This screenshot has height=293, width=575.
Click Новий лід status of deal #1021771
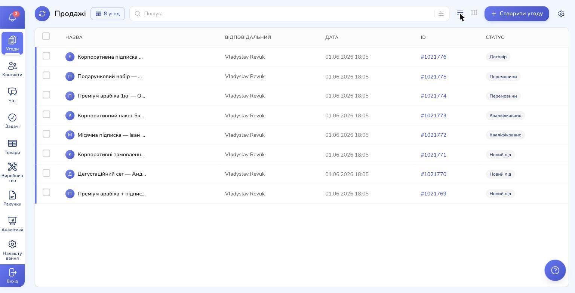(x=500, y=155)
